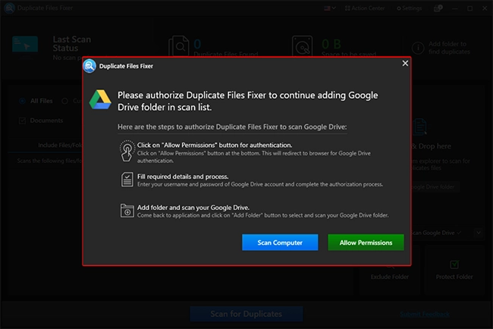Open the Action Center in title bar

[x=365, y=8]
